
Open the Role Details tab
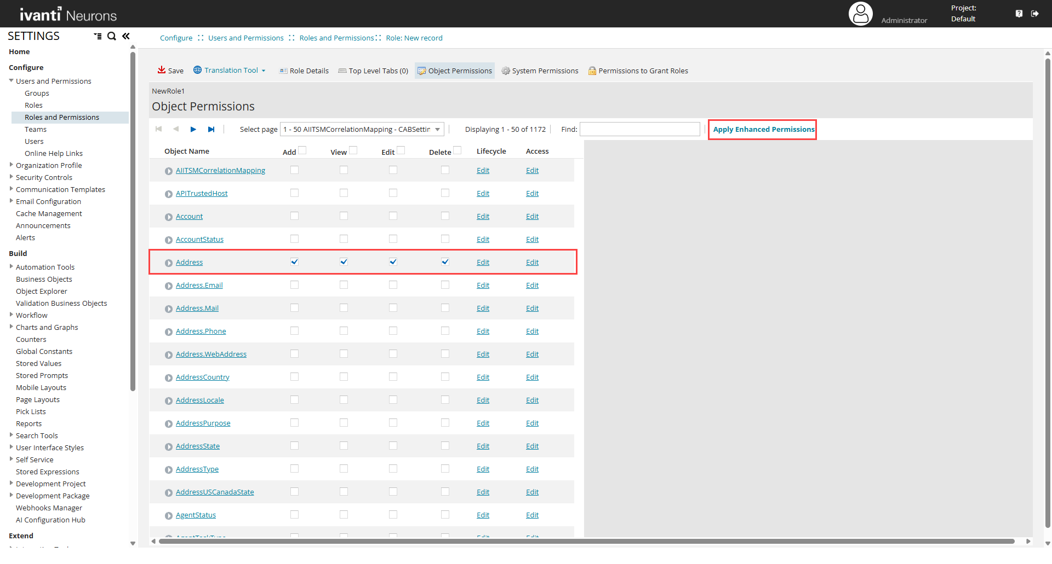304,71
